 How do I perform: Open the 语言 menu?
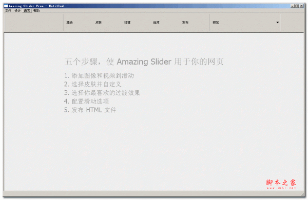(27, 11)
